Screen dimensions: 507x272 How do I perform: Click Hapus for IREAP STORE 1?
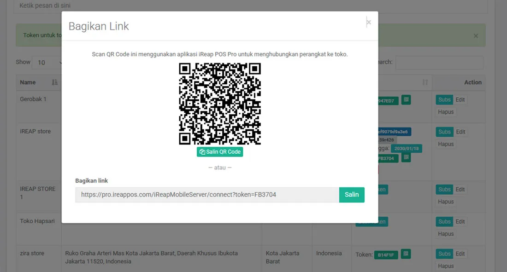(446, 202)
